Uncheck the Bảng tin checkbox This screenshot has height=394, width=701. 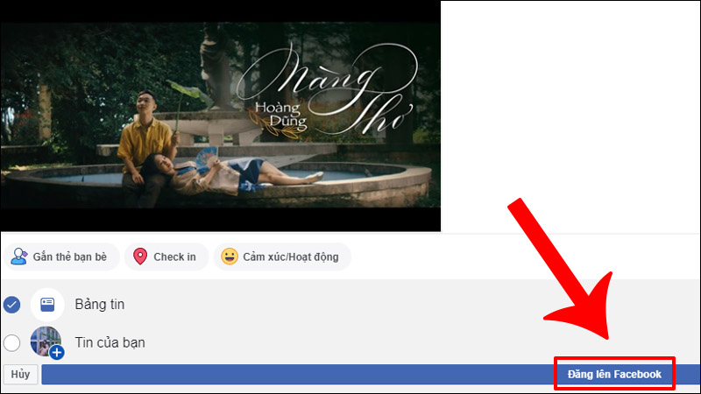click(11, 305)
